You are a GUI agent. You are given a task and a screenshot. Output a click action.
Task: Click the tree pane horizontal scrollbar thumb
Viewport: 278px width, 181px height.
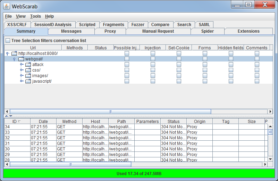tap(110, 112)
